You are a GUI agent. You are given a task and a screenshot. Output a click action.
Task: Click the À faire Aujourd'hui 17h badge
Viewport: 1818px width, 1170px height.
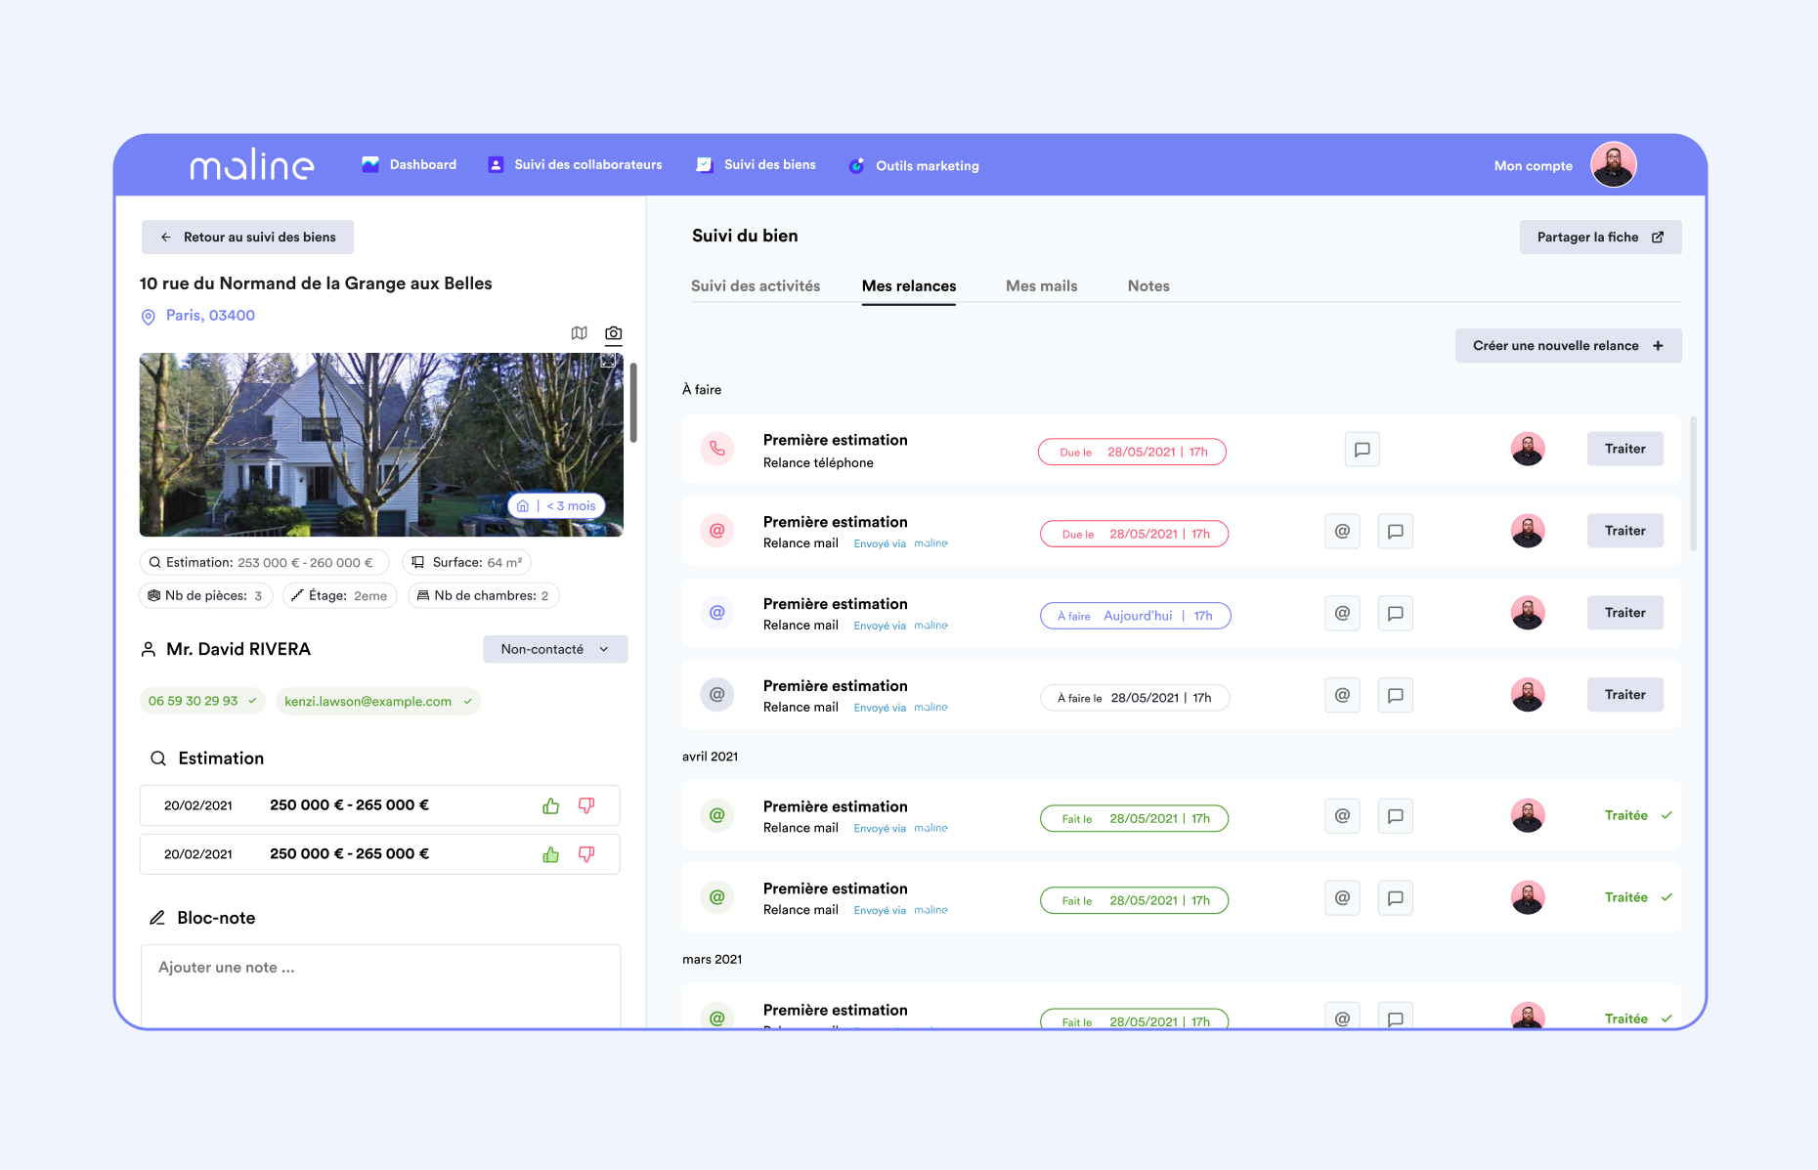point(1136,616)
